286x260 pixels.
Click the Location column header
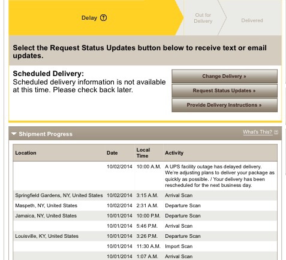click(x=26, y=153)
